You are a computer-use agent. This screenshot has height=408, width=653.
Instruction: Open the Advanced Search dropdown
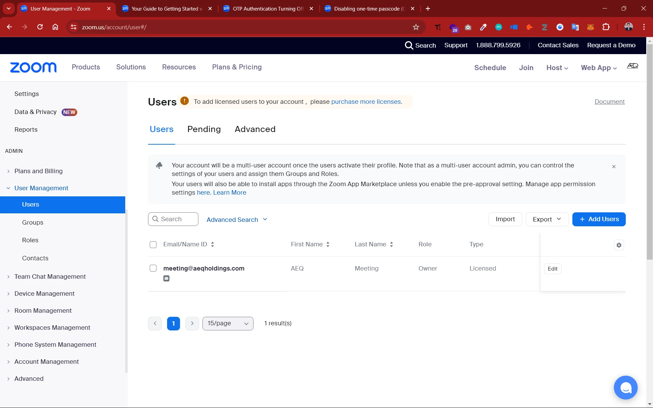(x=237, y=219)
